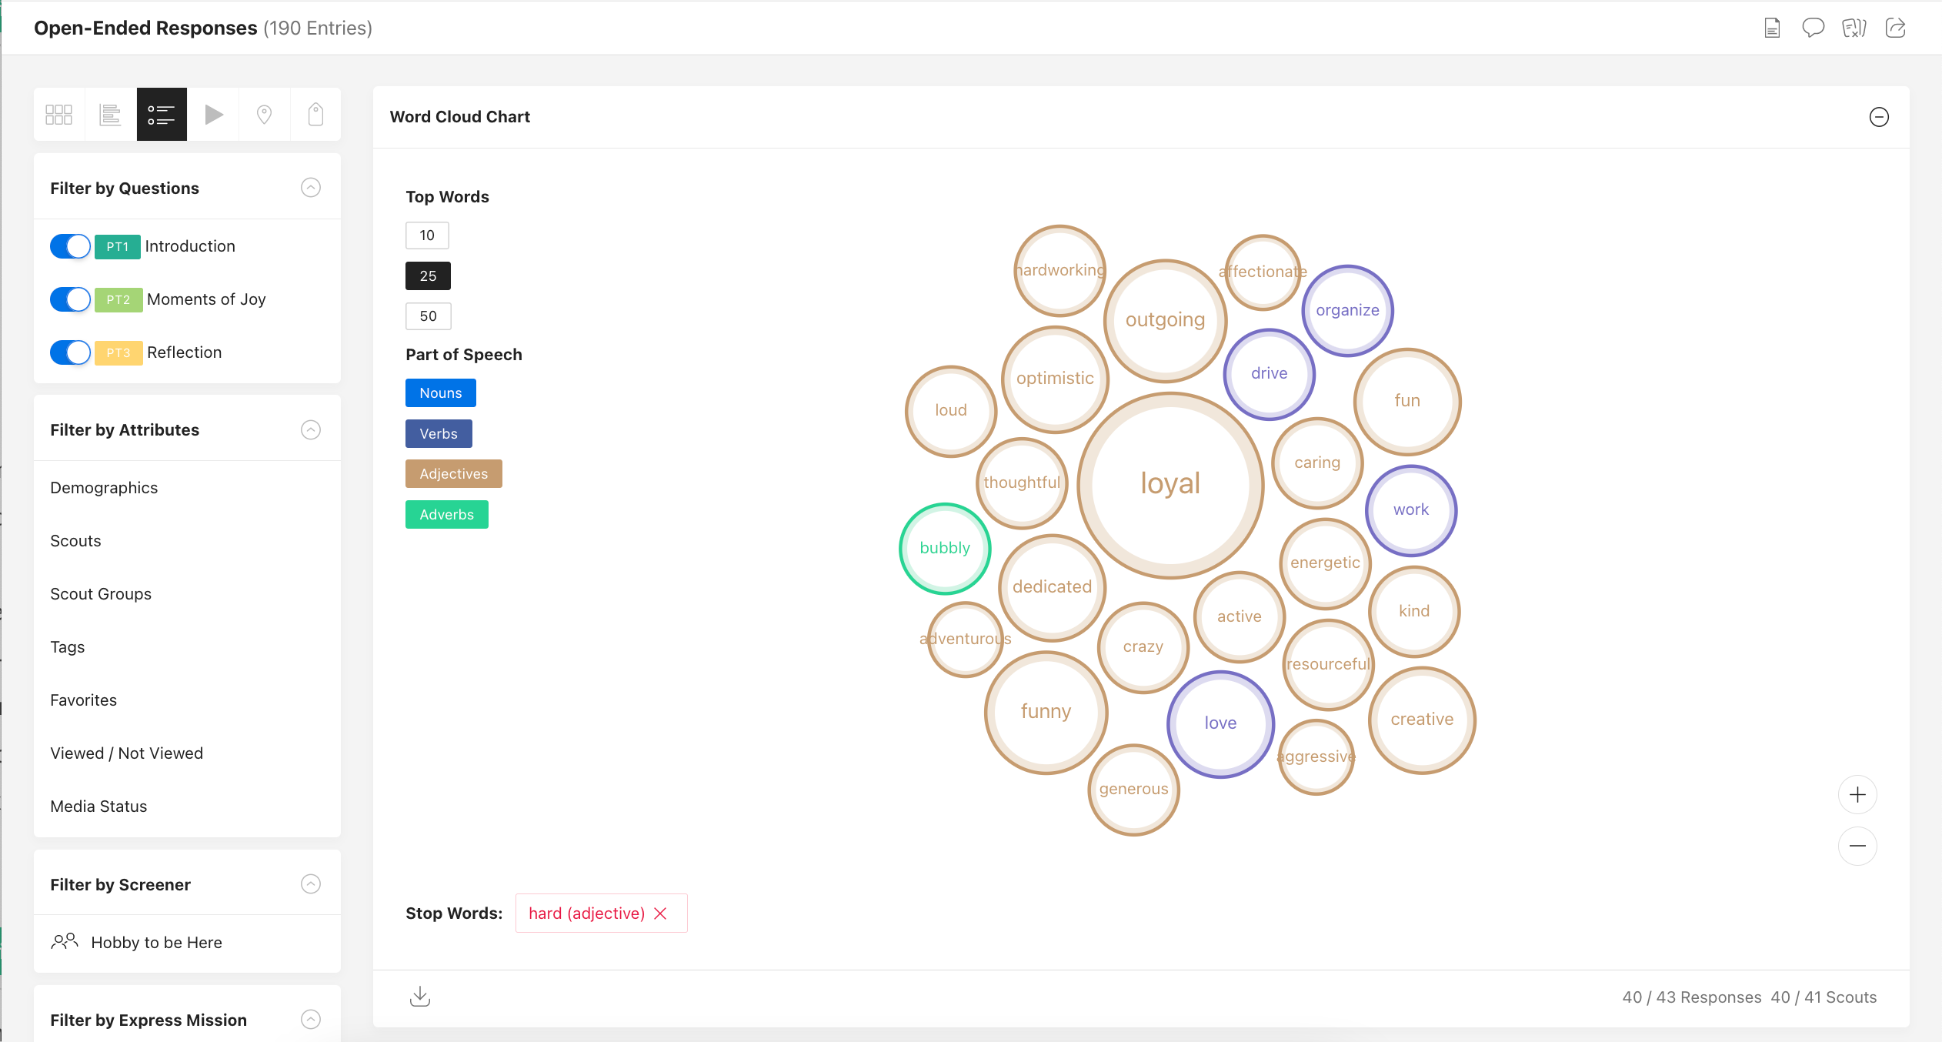Remove 'hard (adjective)' from stop words
1942x1042 pixels.
660,913
